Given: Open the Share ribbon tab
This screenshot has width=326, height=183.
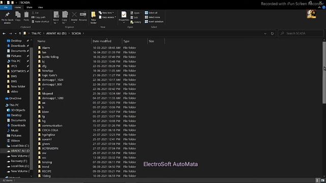Looking at the screenshot, I should click(x=30, y=7).
